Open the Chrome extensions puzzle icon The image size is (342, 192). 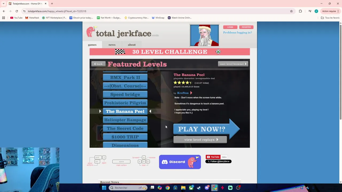[x=300, y=11]
